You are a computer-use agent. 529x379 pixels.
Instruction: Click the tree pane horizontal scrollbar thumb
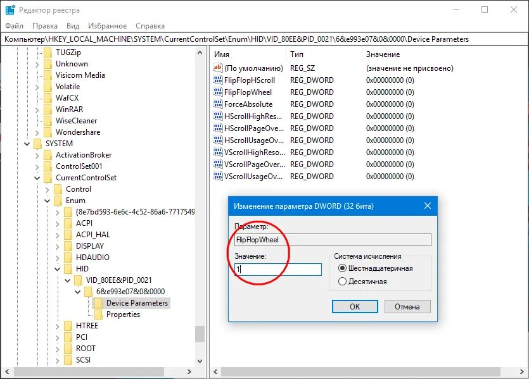[x=89, y=371]
